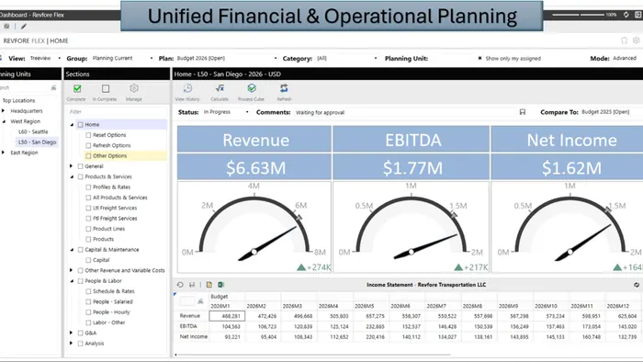Viewport: 643px width, 362px height.
Task: Open Labor - Other section
Action: [108, 322]
